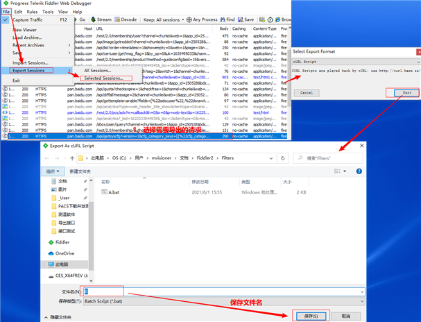Viewport: 421px width, 322px height.
Task: Open Pictures folder in navigation pane
Action: [x=62, y=189]
